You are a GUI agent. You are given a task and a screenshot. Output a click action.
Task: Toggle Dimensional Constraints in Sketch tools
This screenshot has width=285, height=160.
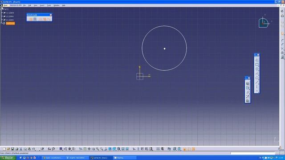pos(49,19)
